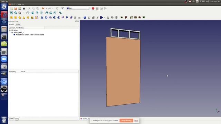221x124 pixels.
Task: Create a new document
Action: [11, 8]
